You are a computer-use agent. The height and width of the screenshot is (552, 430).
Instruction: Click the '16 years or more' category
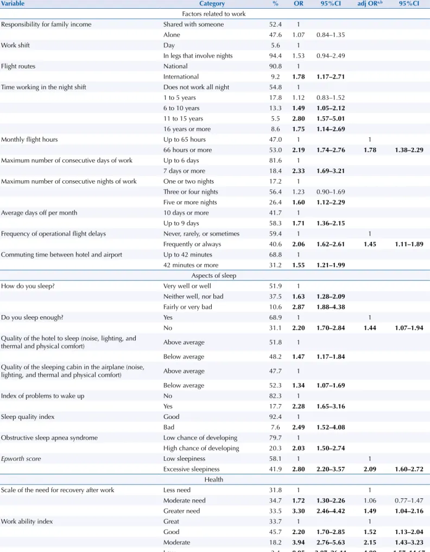click(x=187, y=129)
